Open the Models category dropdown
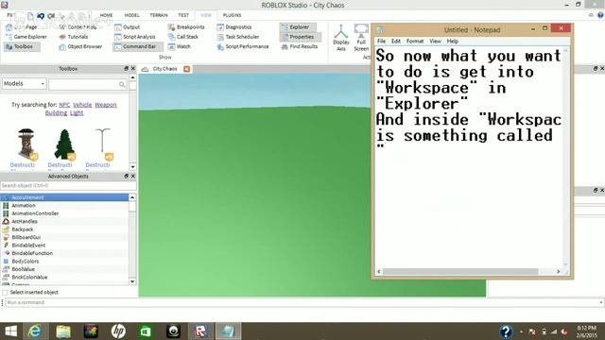The height and width of the screenshot is (340, 605). 24,84
